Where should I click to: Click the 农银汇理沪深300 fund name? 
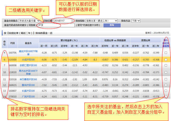pyautogui.click(x=28, y=65)
